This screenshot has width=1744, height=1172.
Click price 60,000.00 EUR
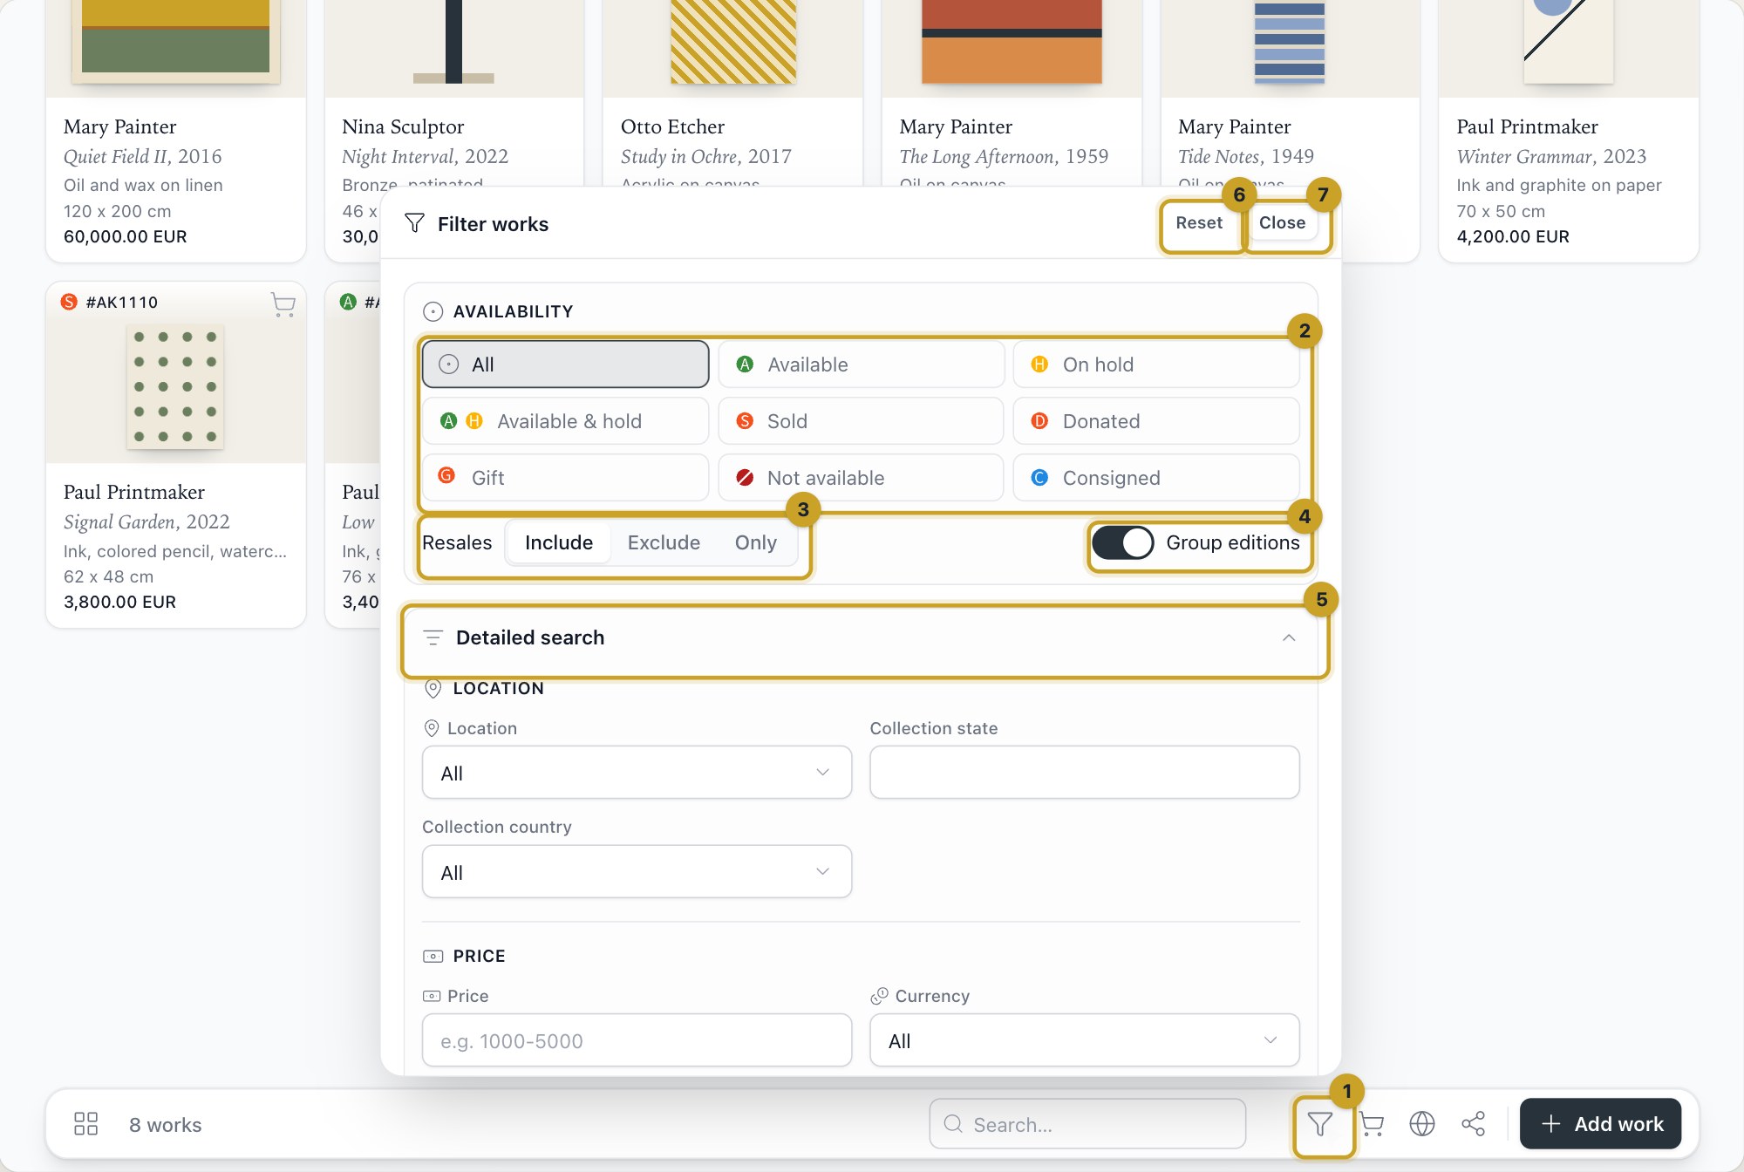pos(125,237)
